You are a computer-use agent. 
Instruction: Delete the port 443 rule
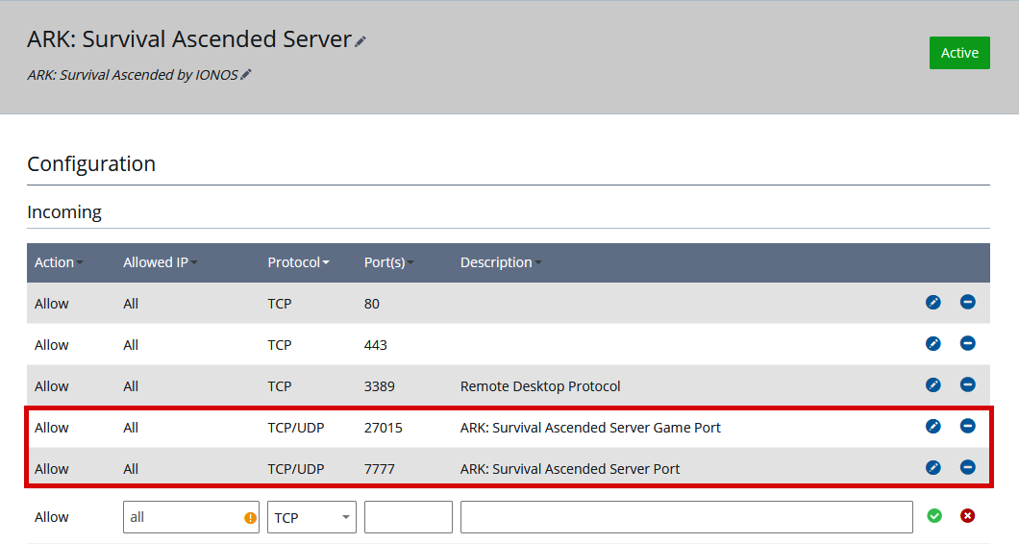967,344
